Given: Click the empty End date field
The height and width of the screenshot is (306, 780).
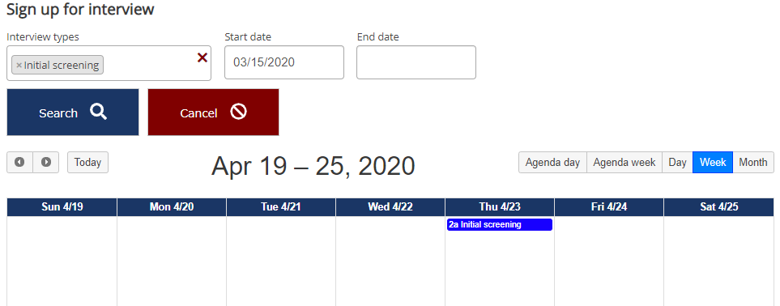Looking at the screenshot, I should tap(416, 62).
